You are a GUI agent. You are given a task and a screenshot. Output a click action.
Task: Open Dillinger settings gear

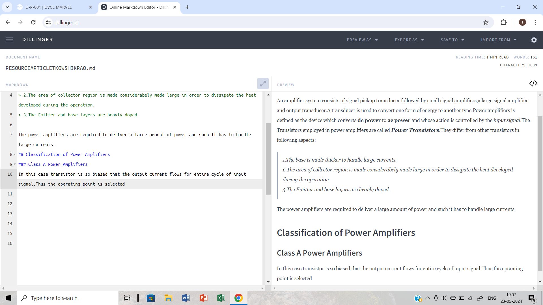[534, 40]
